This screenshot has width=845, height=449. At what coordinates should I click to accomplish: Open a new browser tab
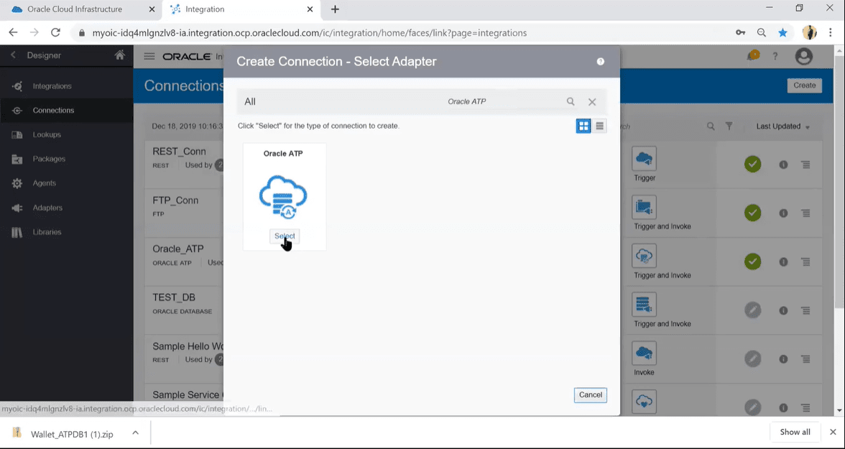coord(335,9)
